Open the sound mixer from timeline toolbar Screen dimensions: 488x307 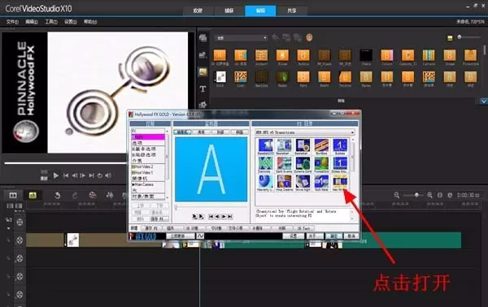[110, 195]
